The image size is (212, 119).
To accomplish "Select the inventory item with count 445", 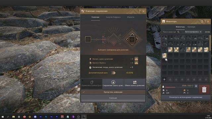I will pos(206,38).
